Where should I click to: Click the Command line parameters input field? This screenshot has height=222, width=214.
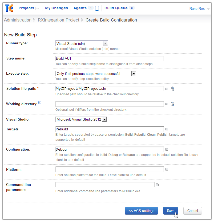105,185
